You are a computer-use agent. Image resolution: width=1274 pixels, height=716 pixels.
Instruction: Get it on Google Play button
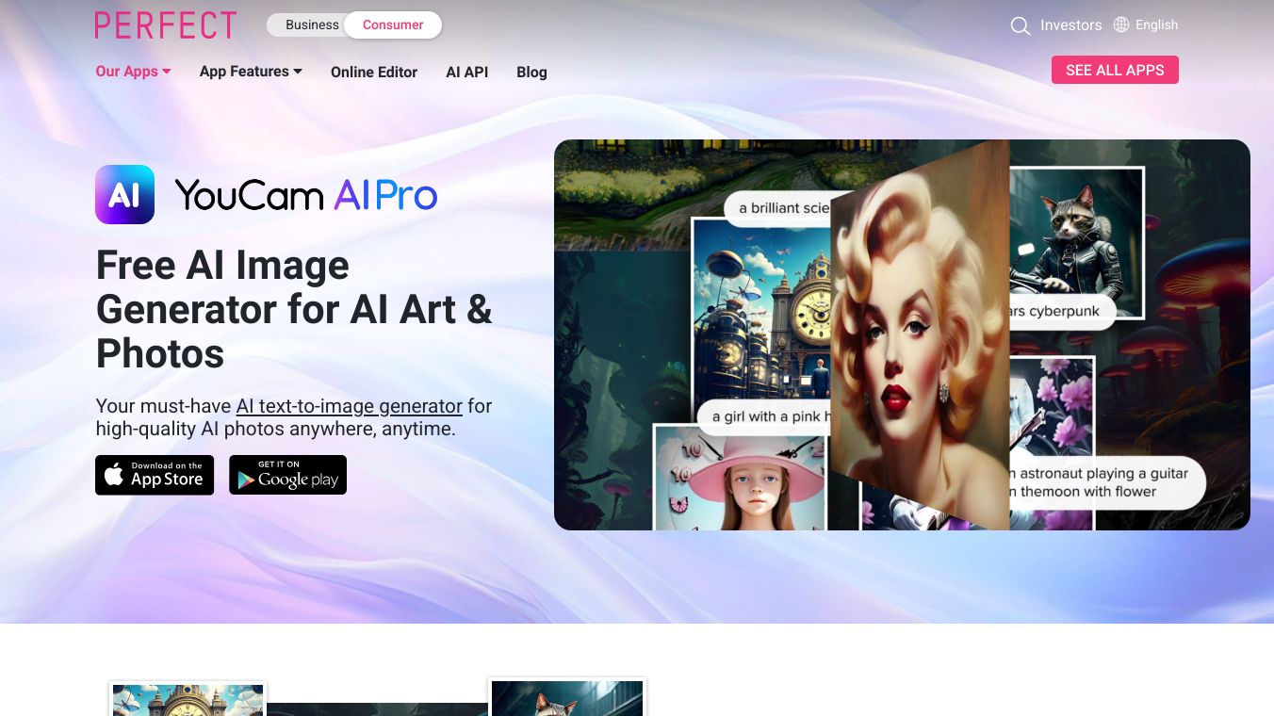point(287,475)
